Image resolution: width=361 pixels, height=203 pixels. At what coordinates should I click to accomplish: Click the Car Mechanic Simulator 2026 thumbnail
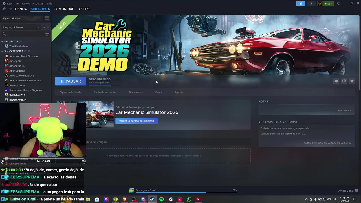[100, 114]
